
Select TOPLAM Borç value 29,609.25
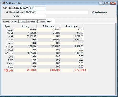coord(32,70)
